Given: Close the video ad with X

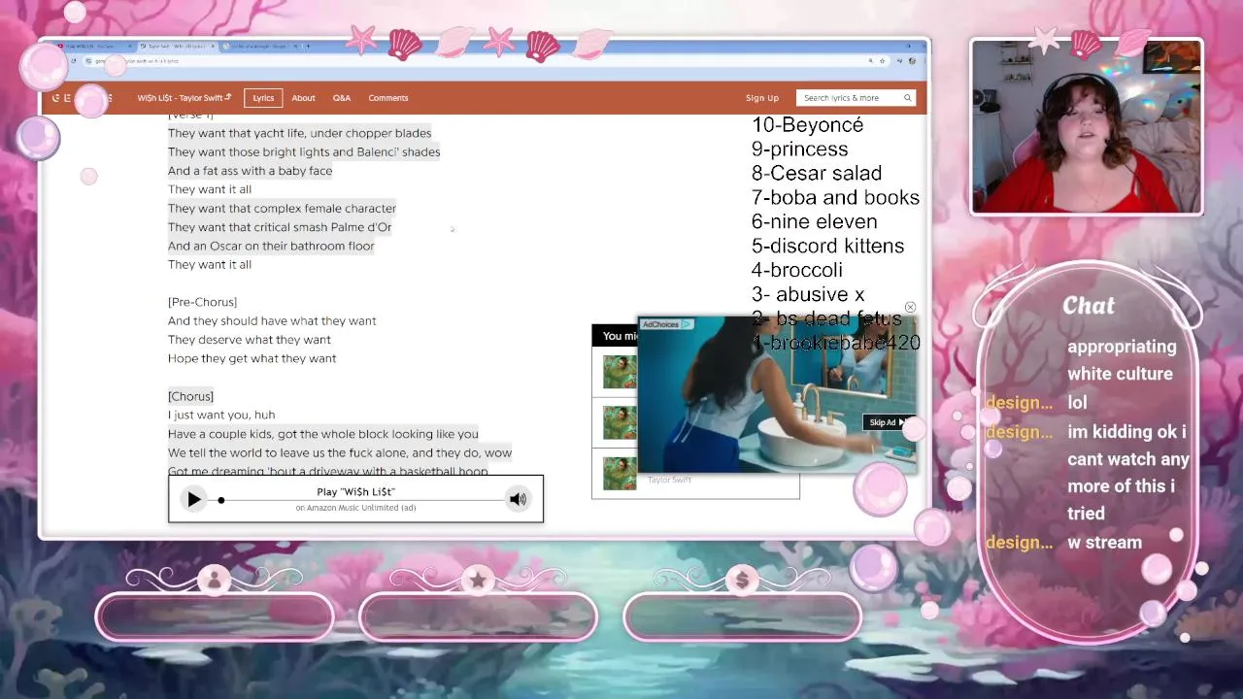Looking at the screenshot, I should [x=910, y=308].
